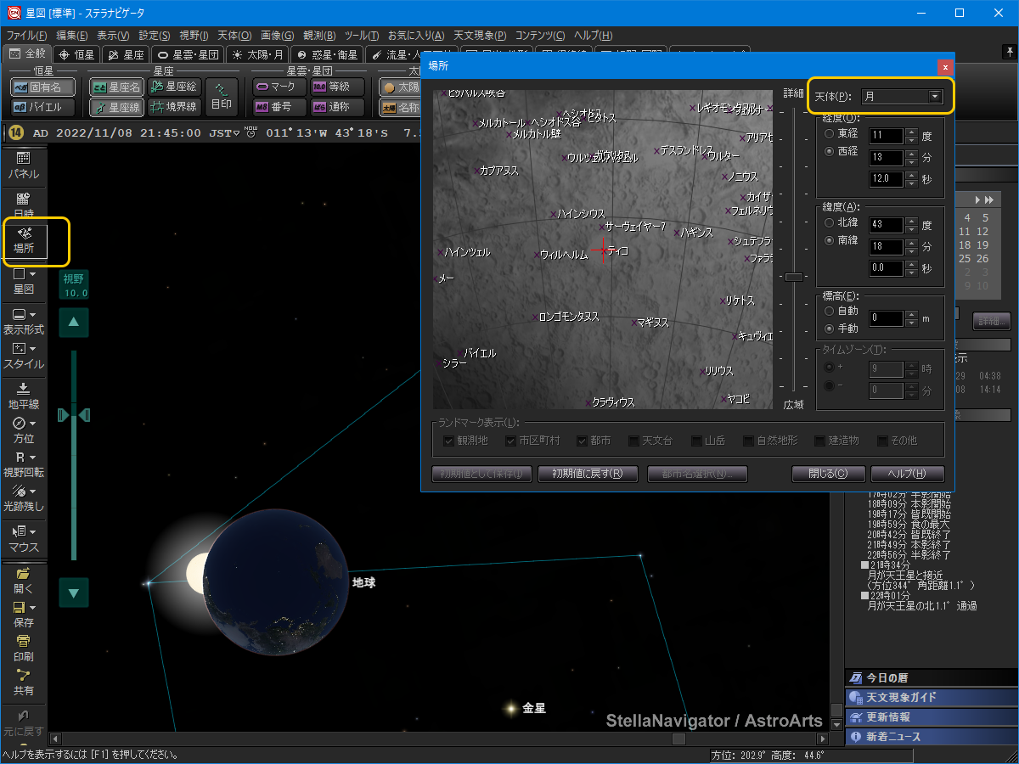Select 西経 west longitude radio button

coord(830,151)
